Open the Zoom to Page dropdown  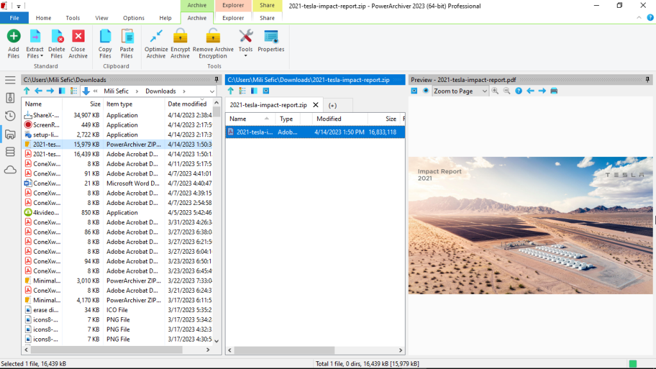coord(484,91)
